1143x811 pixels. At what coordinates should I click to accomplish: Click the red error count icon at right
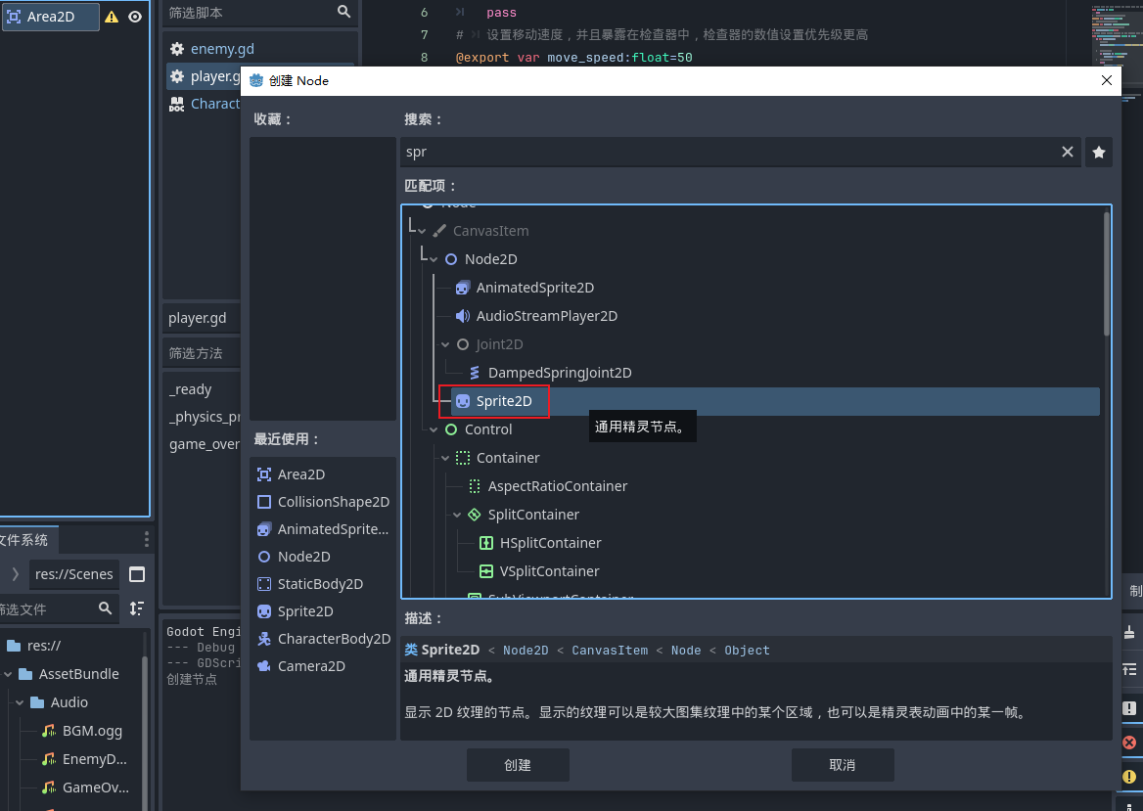tap(1129, 743)
